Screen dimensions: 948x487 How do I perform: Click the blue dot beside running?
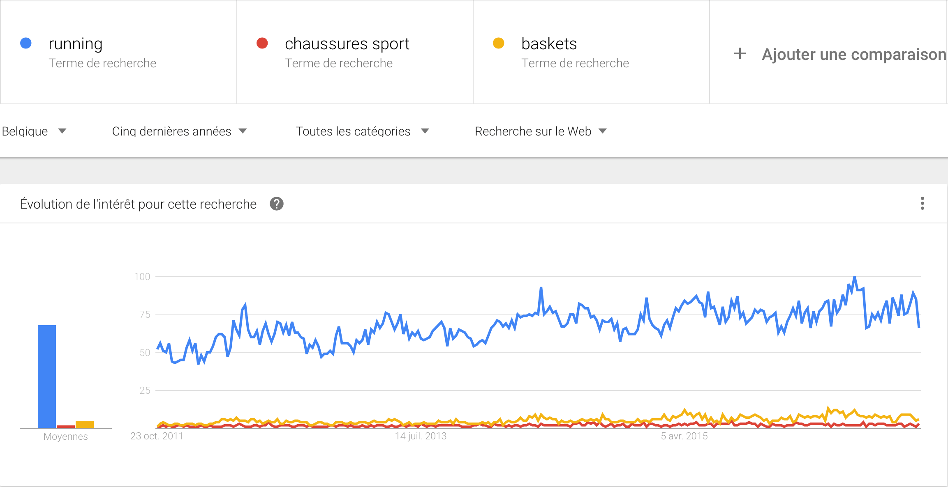tap(26, 43)
